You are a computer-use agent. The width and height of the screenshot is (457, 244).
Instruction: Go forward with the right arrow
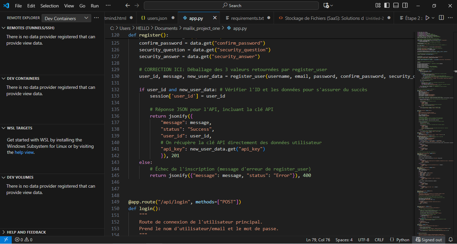[137, 6]
